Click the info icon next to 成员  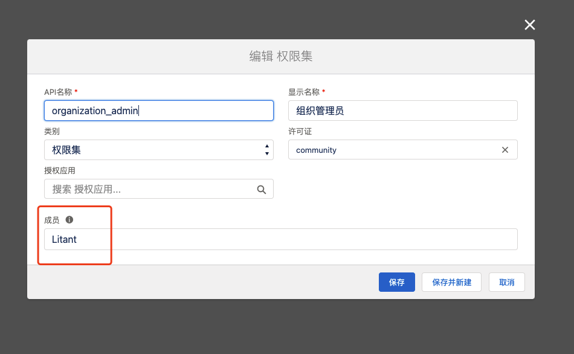(x=69, y=220)
